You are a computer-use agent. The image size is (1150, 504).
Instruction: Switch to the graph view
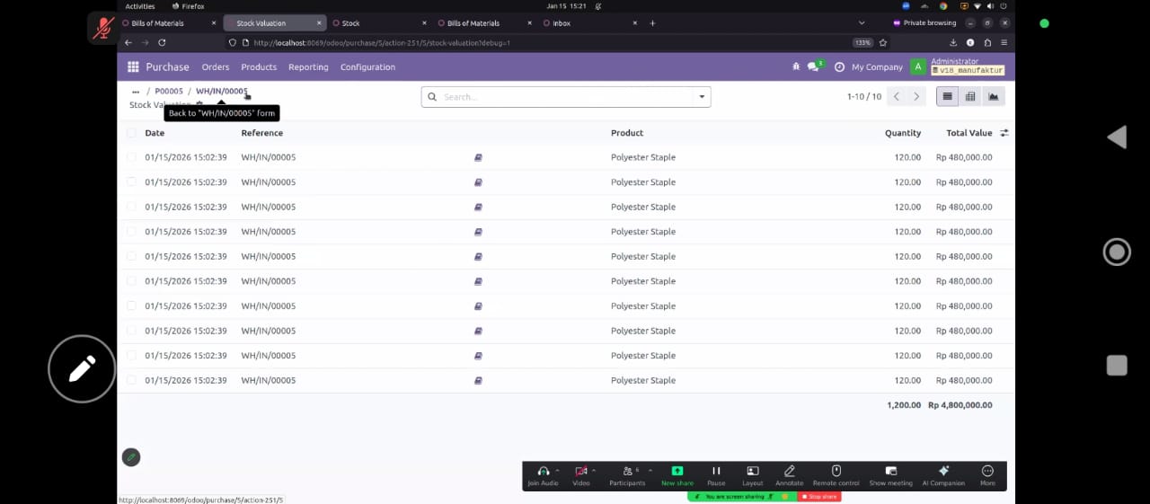click(994, 97)
